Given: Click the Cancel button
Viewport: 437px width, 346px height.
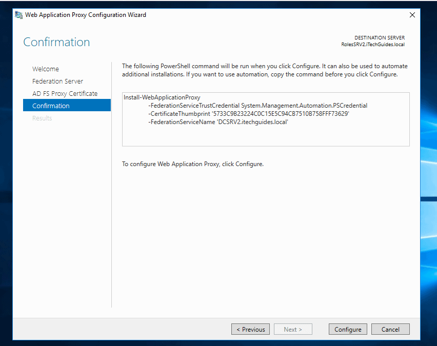Looking at the screenshot, I should tap(390, 329).
